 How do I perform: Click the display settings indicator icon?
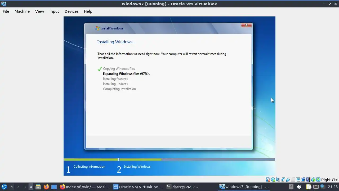(298, 180)
